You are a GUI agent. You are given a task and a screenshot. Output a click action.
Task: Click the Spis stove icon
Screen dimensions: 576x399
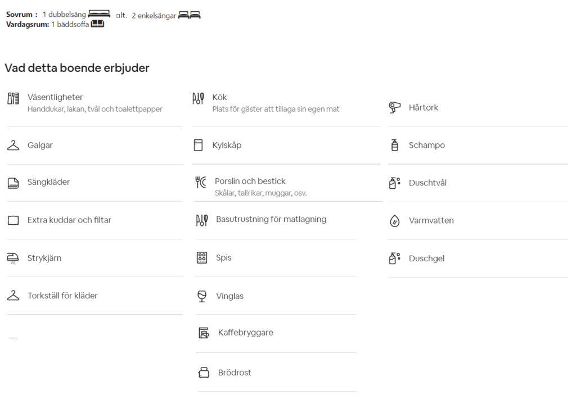click(202, 258)
